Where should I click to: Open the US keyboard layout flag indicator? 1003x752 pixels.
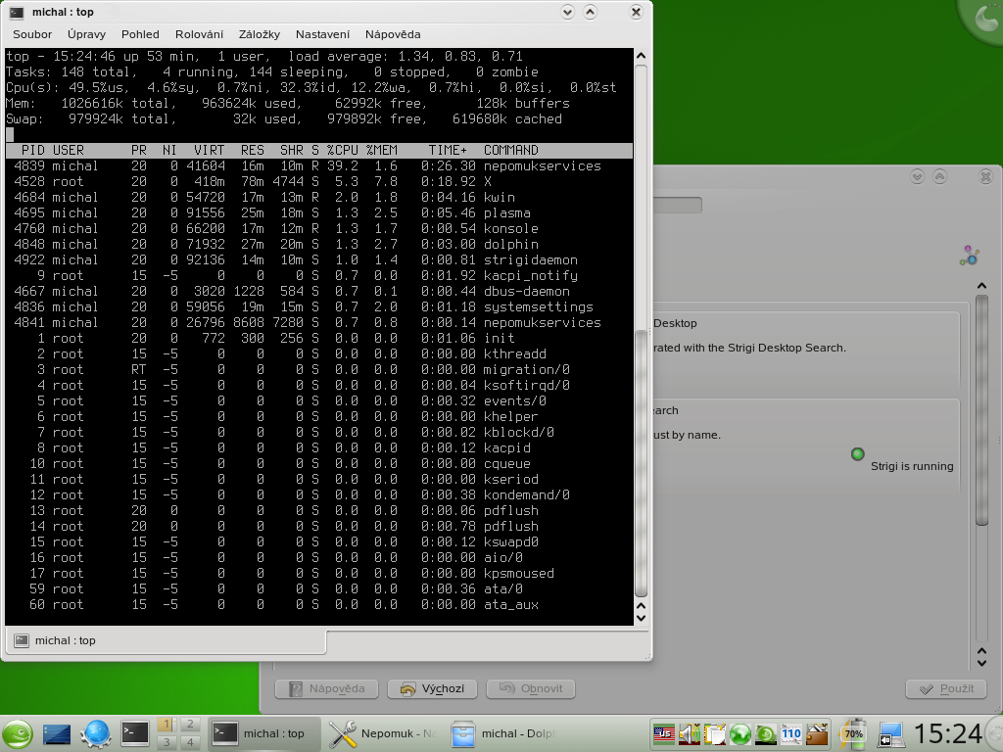tap(664, 733)
